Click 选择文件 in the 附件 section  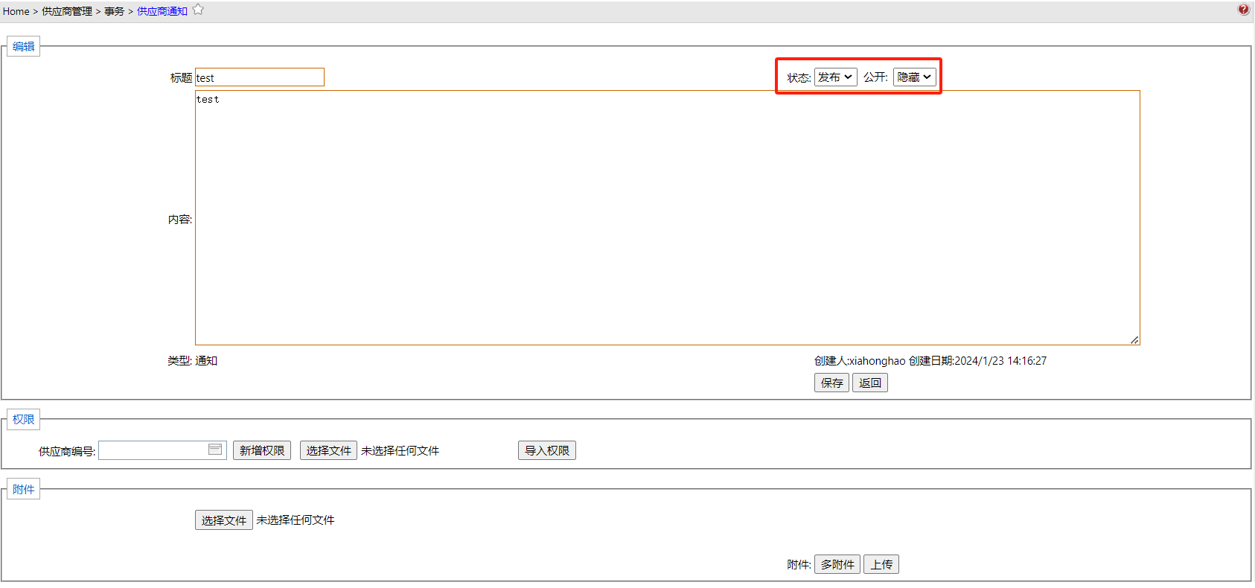(x=224, y=520)
